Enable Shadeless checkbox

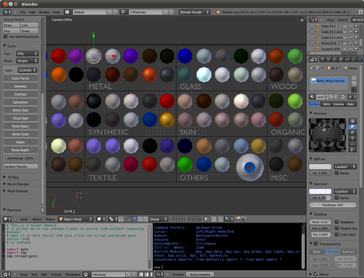click(337, 222)
